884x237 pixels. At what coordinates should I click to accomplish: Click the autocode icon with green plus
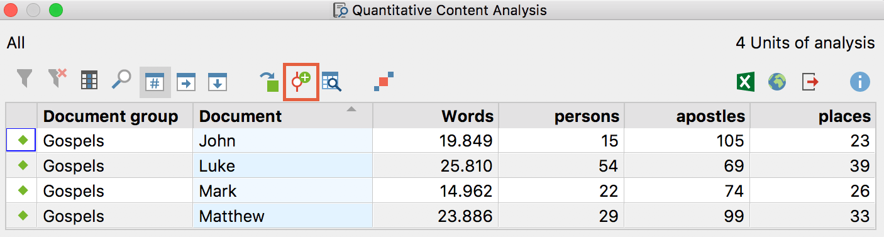click(x=302, y=82)
